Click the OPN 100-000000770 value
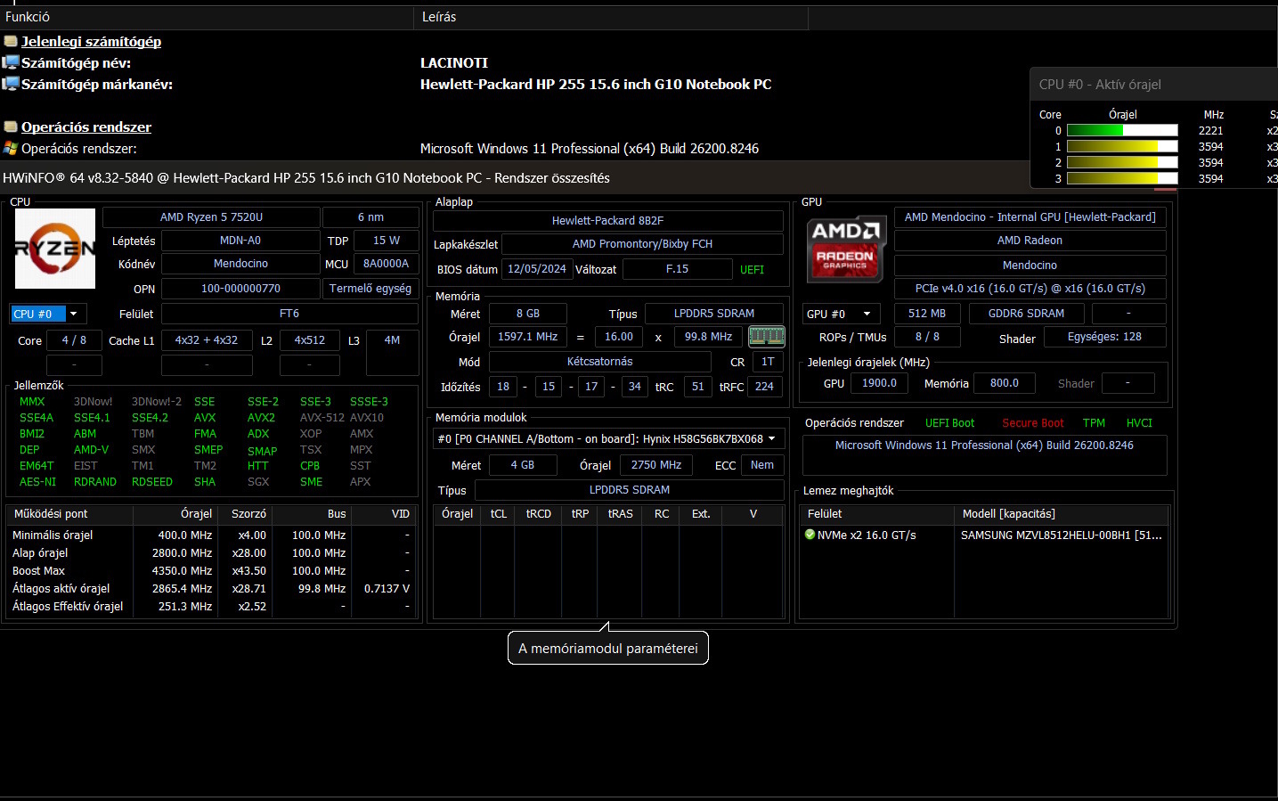The width and height of the screenshot is (1278, 801). click(240, 289)
